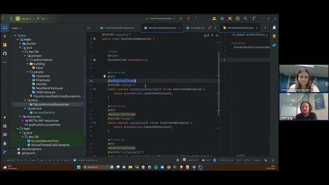Open the Windows Start button

tap(79, 167)
